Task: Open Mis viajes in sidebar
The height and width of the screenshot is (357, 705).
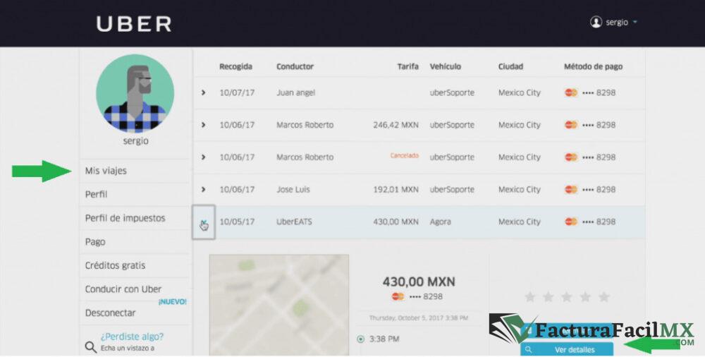Action: tap(106, 171)
